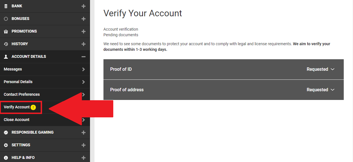This screenshot has height=162, width=353.
Task: Select the Verify Account link
Action: (x=17, y=107)
